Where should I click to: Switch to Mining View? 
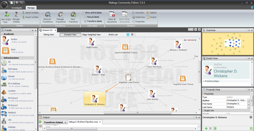coord(49,35)
